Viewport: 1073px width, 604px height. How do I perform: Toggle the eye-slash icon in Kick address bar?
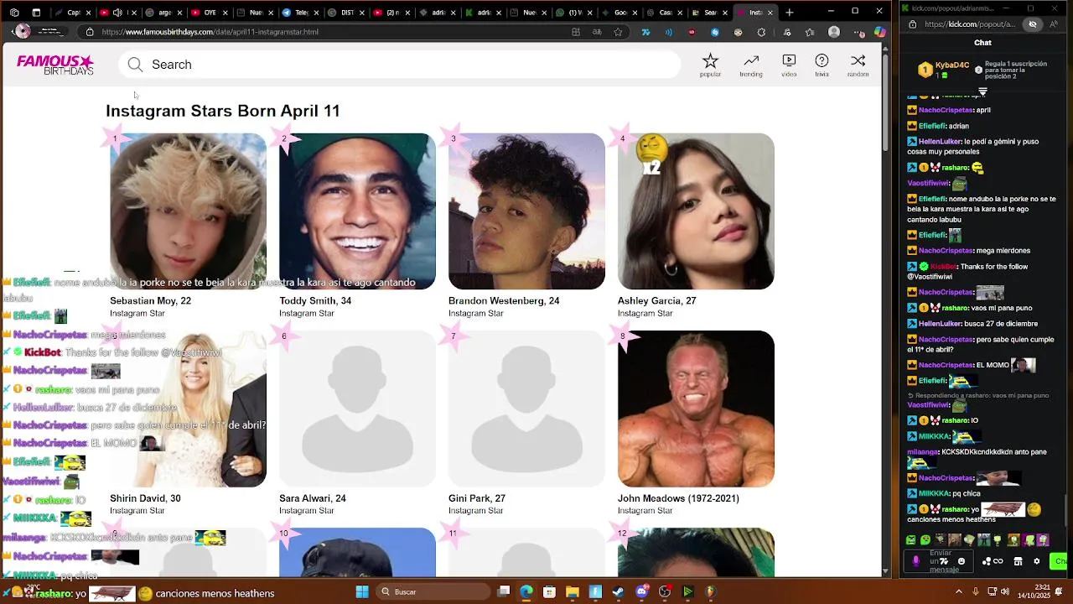1032,24
